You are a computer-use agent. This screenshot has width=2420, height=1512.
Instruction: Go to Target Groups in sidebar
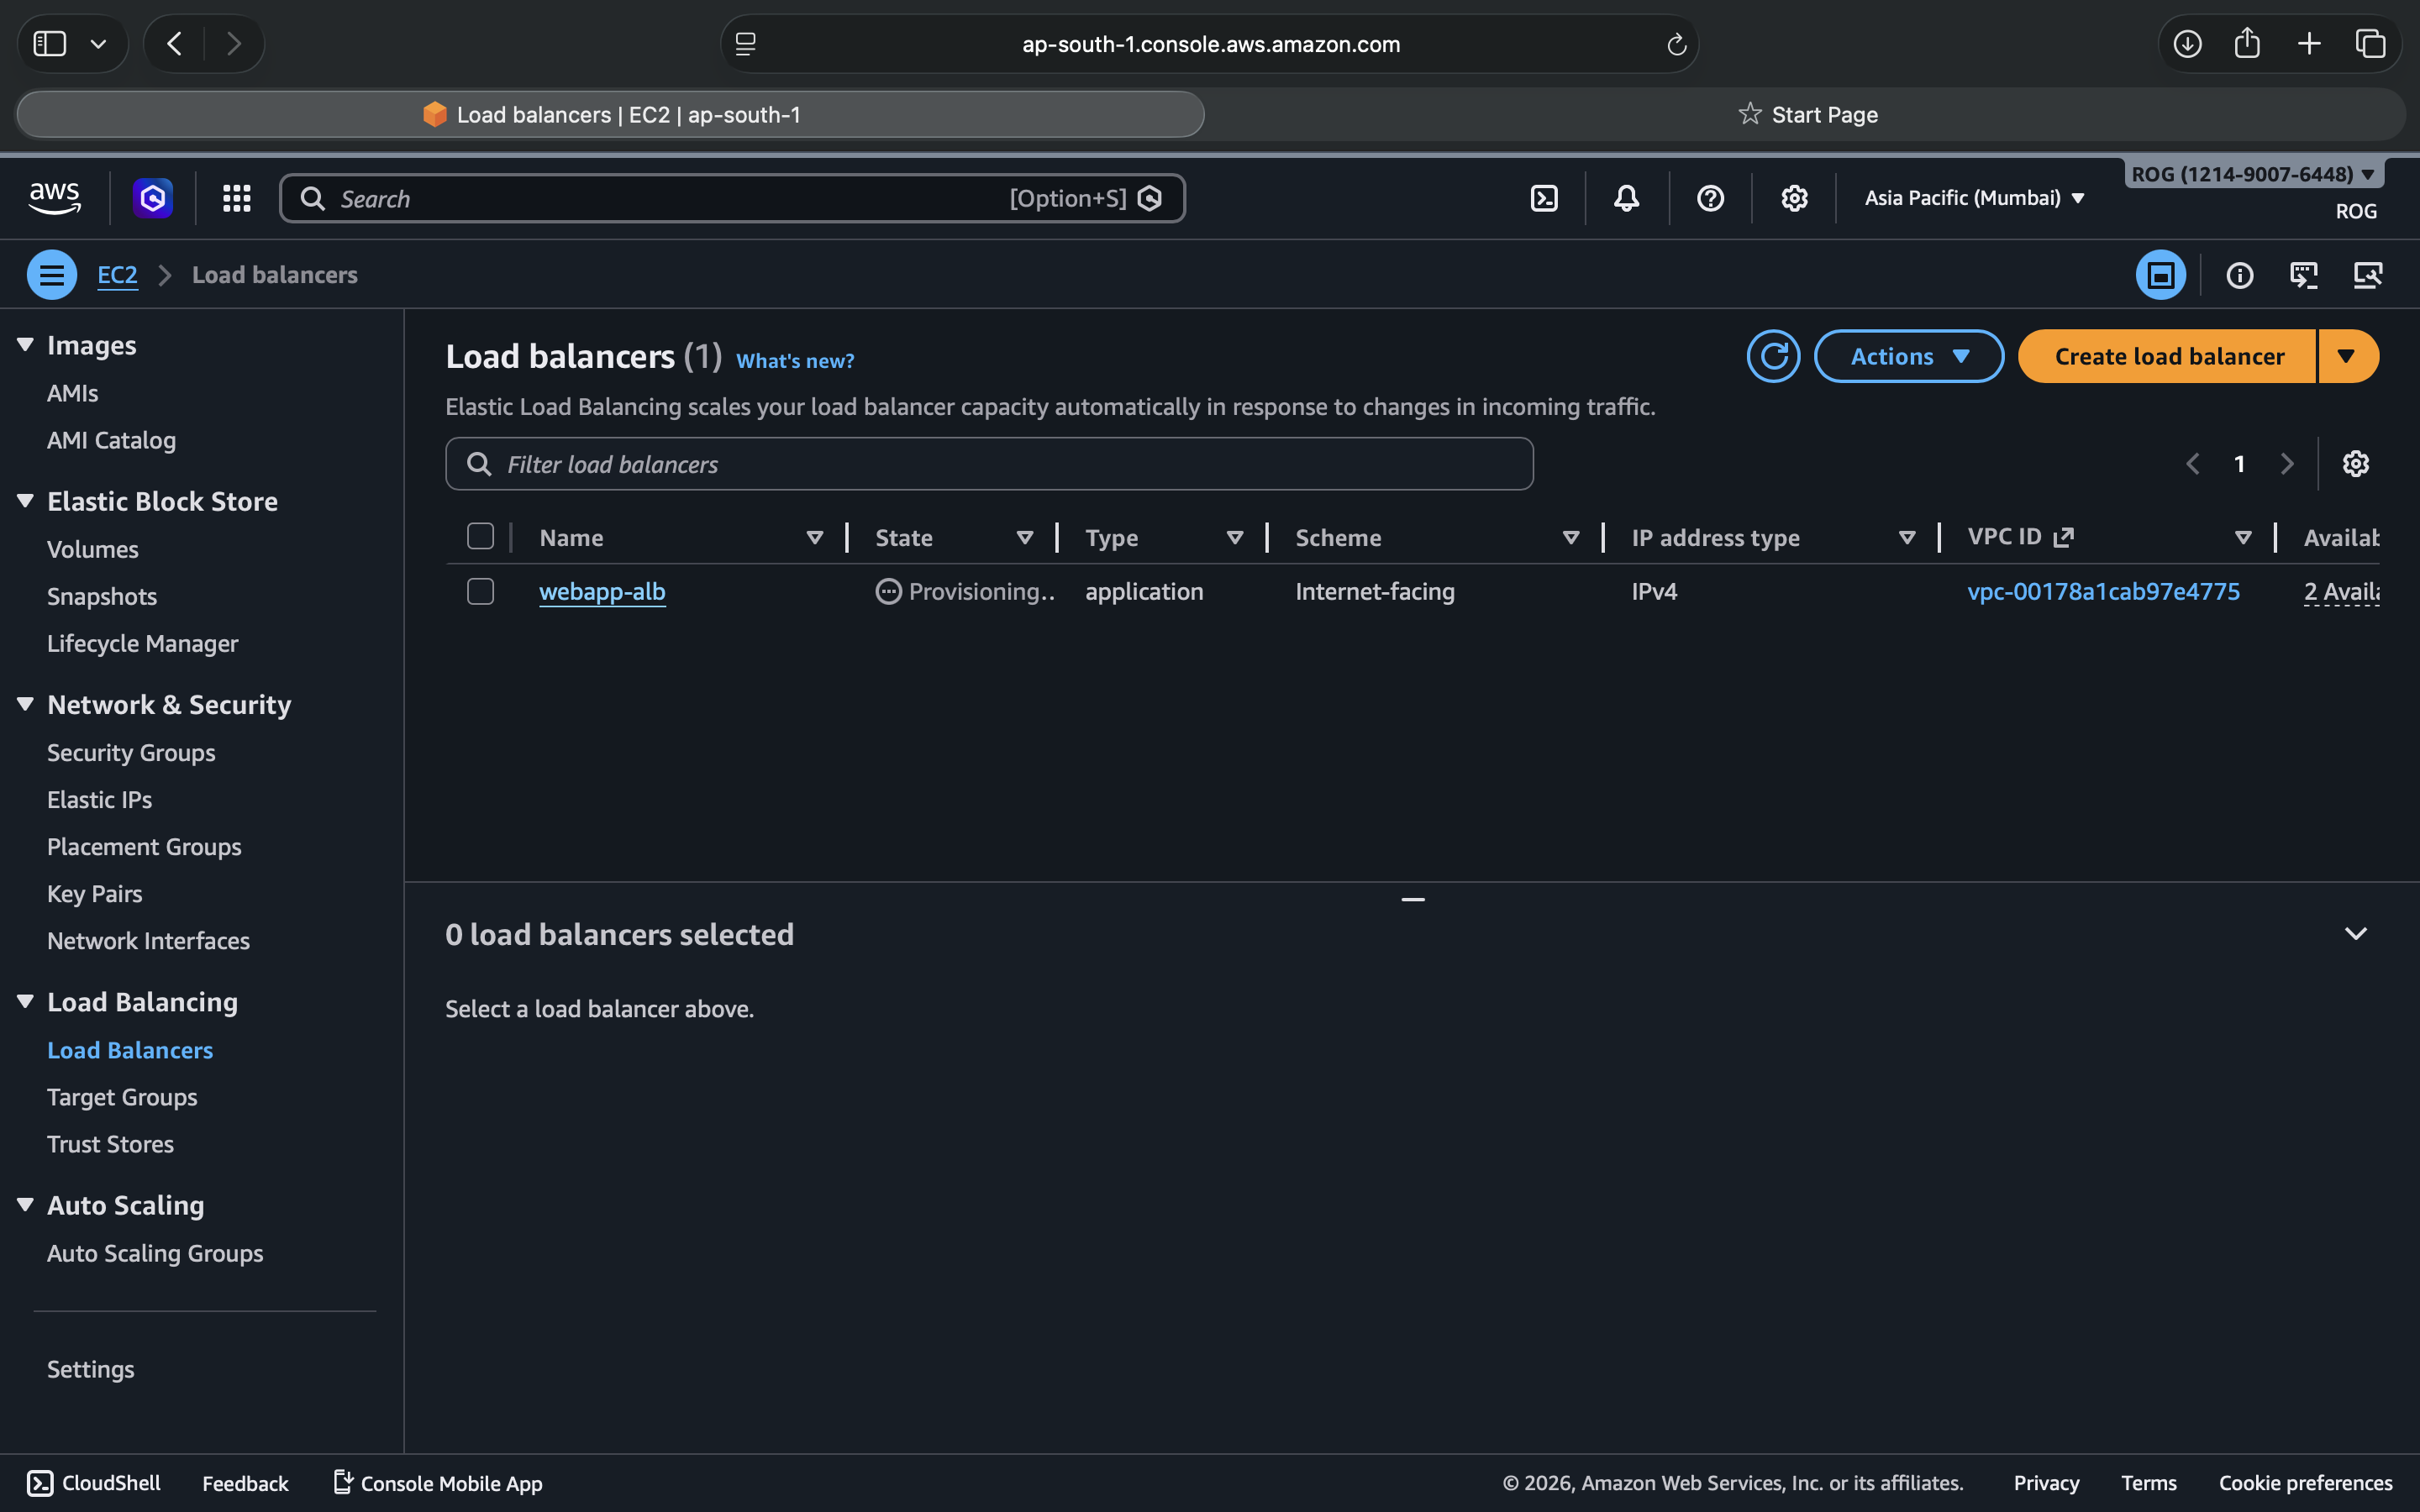click(122, 1097)
